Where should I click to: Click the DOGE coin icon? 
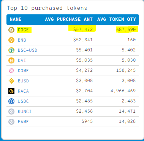tap(11, 30)
